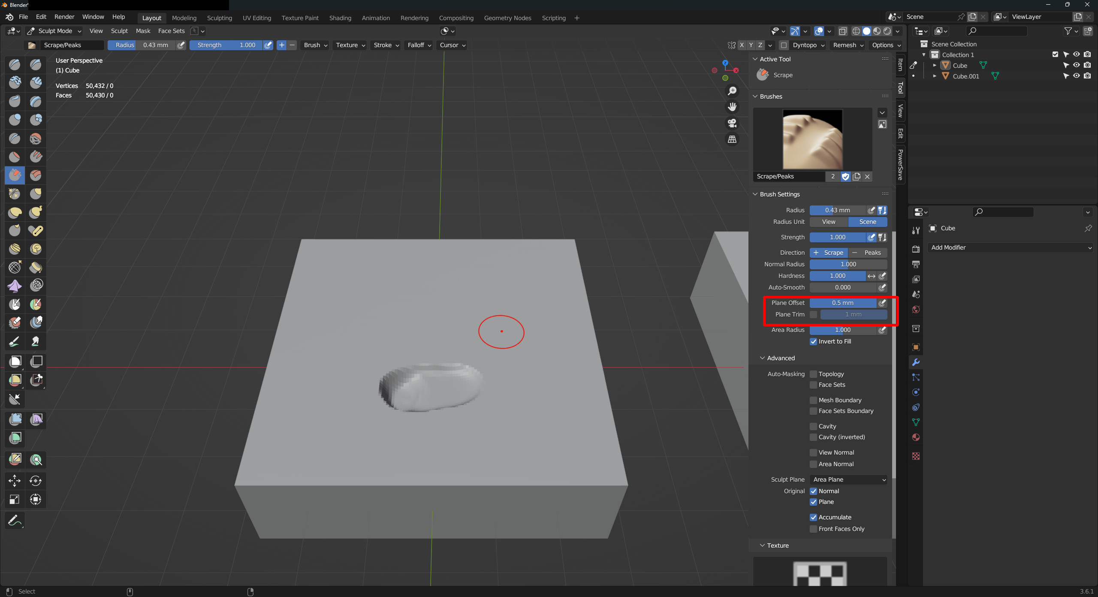Hide Cube.001 in viewport with eye icon

[x=1077, y=76]
